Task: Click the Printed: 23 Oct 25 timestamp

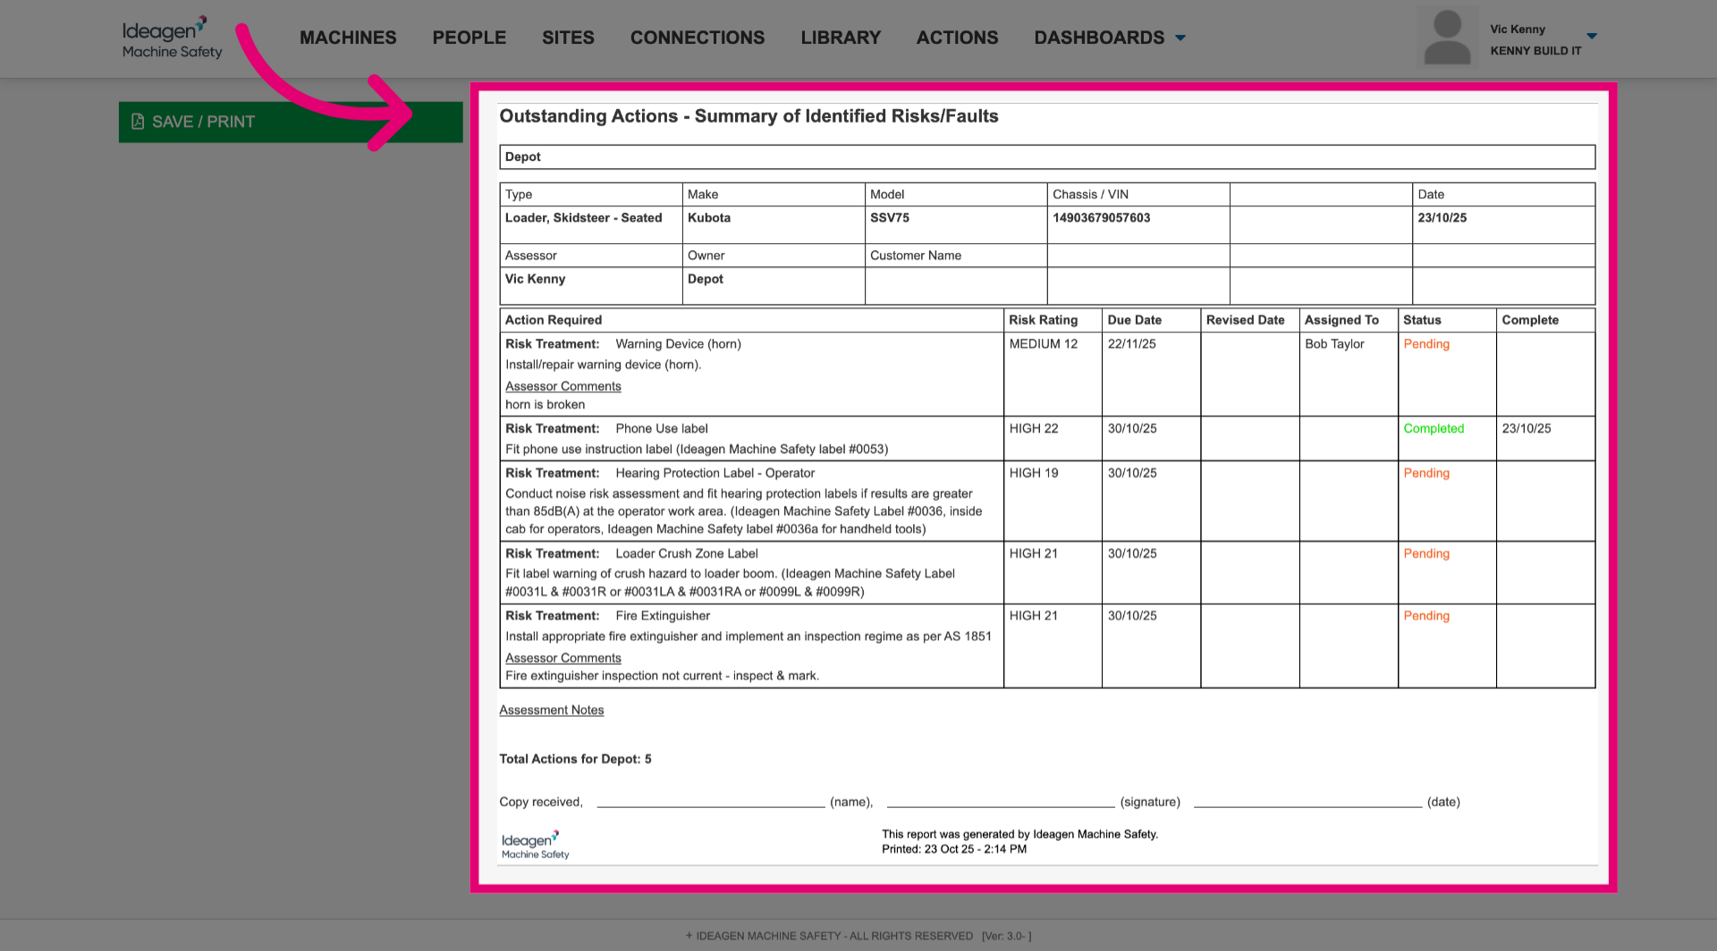Action: (954, 849)
